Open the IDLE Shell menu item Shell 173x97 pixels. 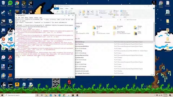(22, 18)
